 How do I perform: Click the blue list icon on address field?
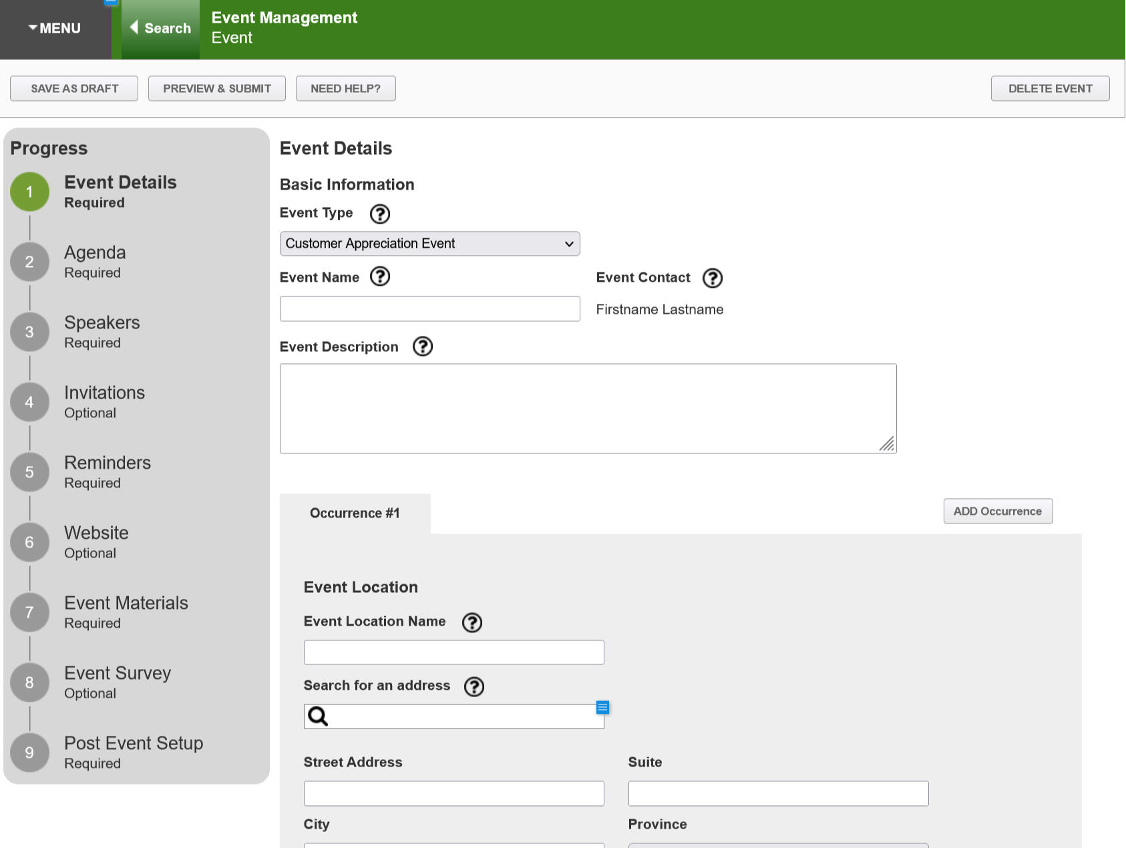(x=602, y=707)
